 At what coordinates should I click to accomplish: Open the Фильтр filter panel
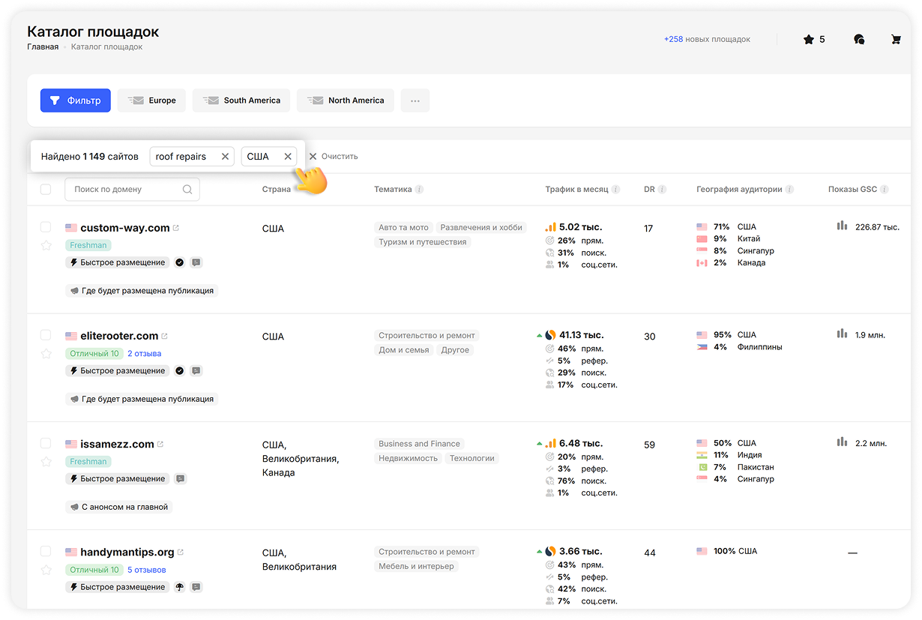click(76, 100)
